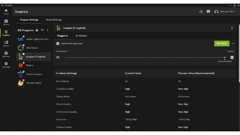
Task: Switch to the On Battery tab
Action: (81, 36)
